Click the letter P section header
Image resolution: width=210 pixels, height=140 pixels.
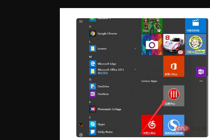pyautogui.click(x=90, y=102)
